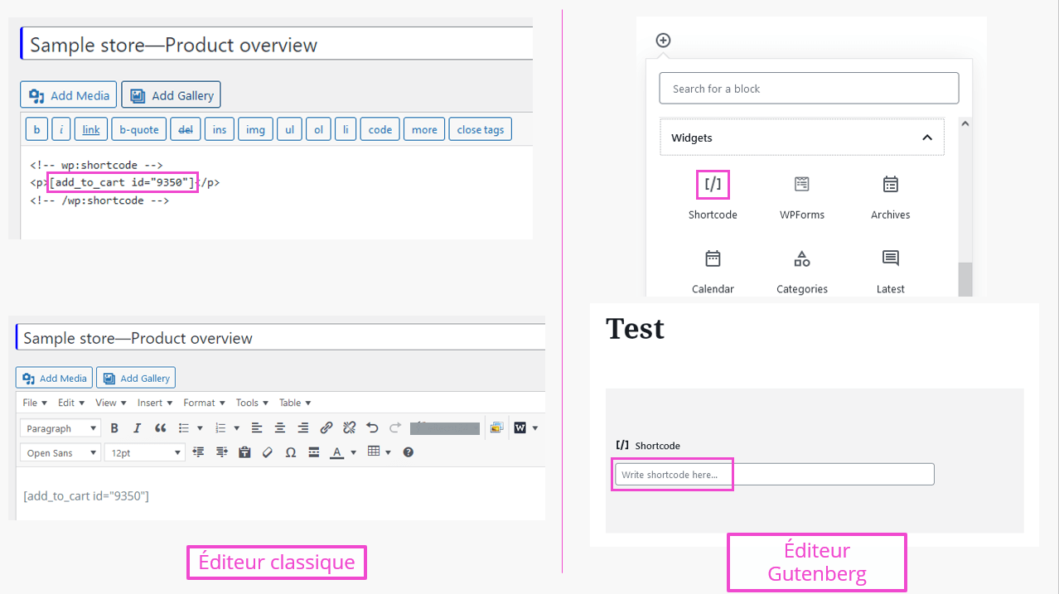Click the Redo icon

395,428
